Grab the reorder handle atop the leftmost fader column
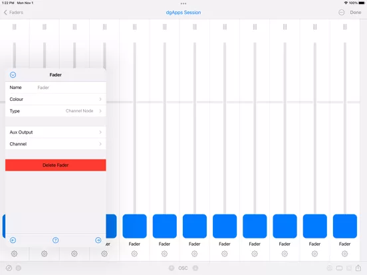 (x=14, y=27)
